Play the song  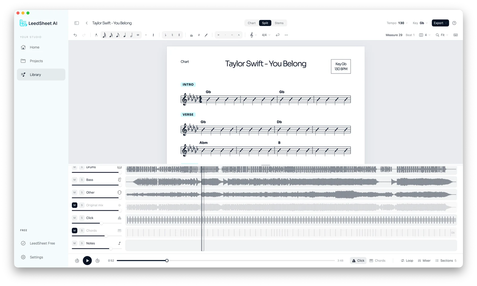tap(87, 261)
